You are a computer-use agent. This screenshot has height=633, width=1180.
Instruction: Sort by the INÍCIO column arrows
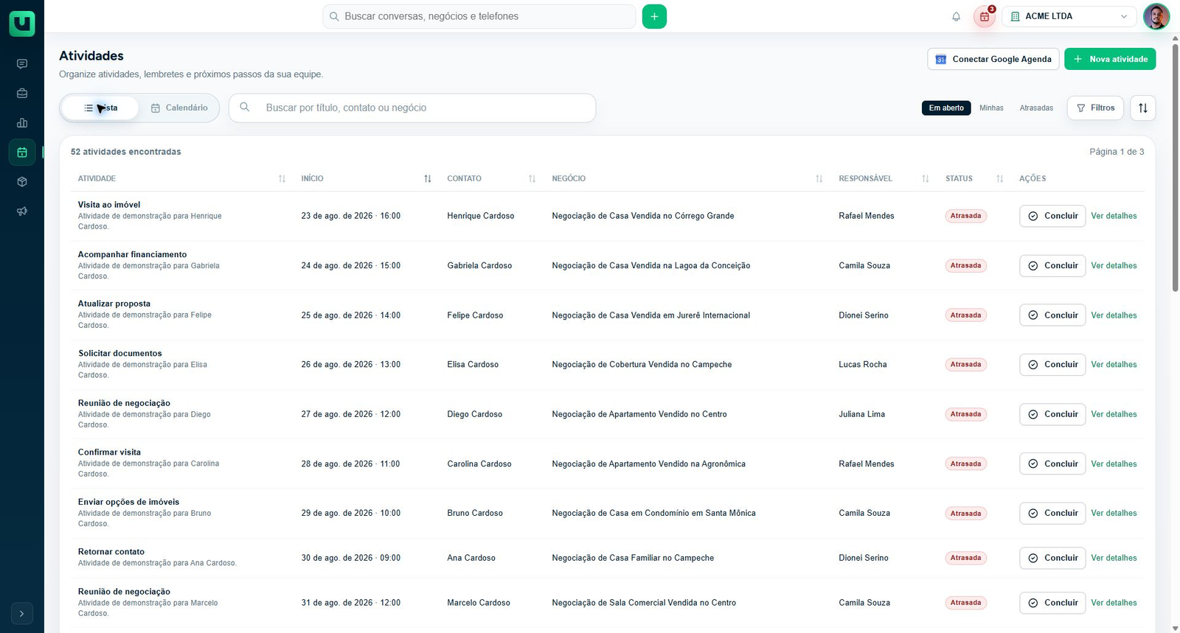428,178
